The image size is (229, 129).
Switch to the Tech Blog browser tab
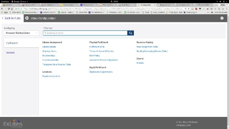(x=127, y=5)
